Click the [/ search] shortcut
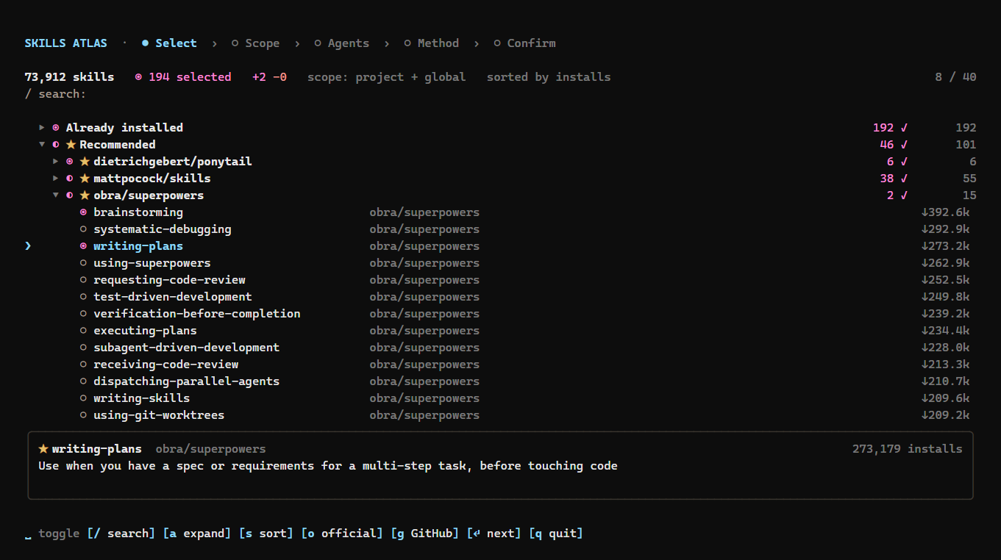Screen dimensions: 1001x560 tap(121, 534)
